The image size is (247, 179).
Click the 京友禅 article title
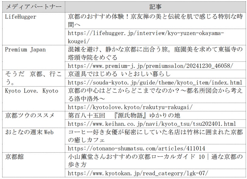155,21
